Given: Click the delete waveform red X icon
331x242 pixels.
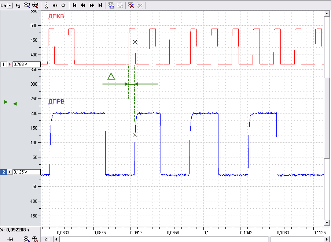Looking at the screenshot, I should [131, 5].
